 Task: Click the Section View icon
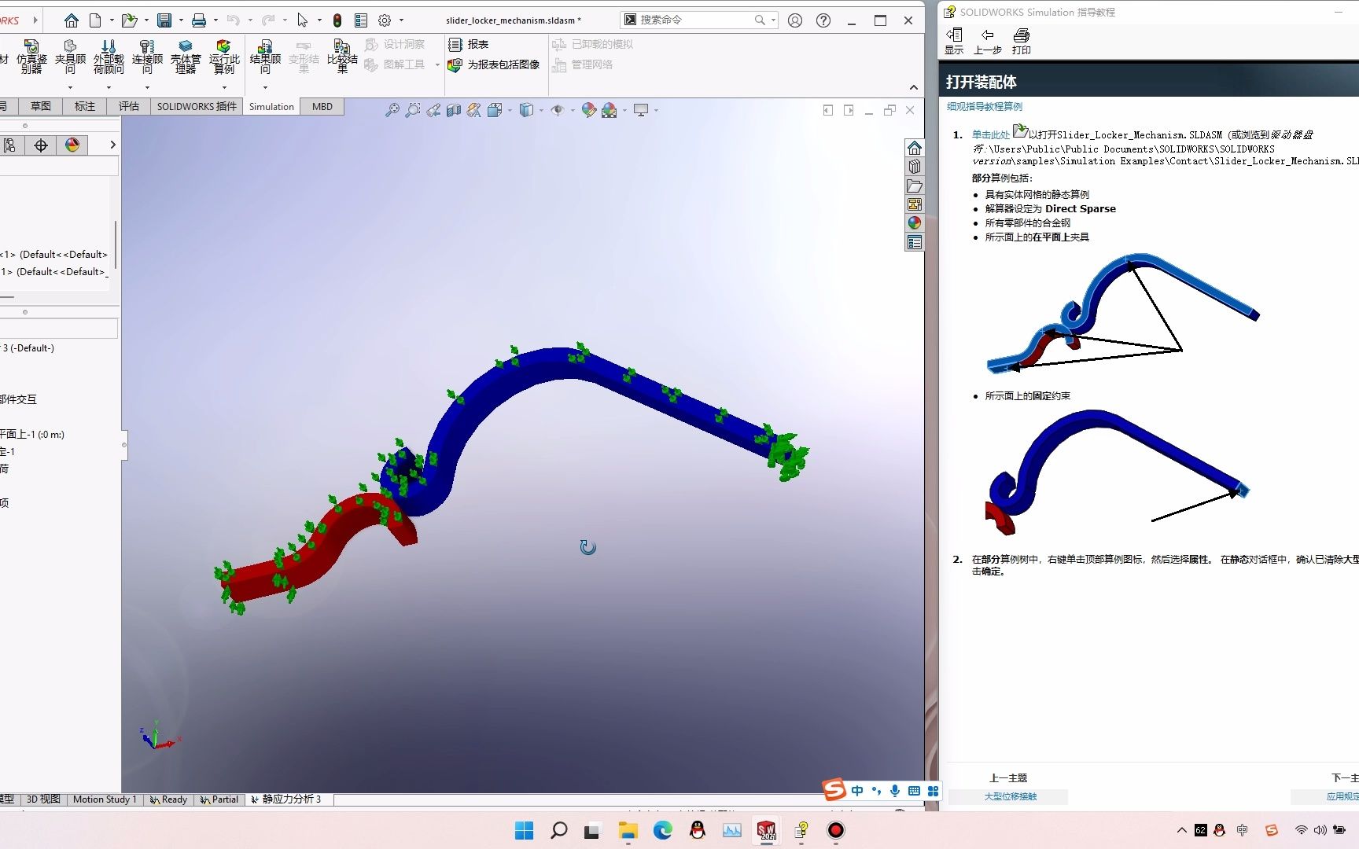(x=454, y=111)
